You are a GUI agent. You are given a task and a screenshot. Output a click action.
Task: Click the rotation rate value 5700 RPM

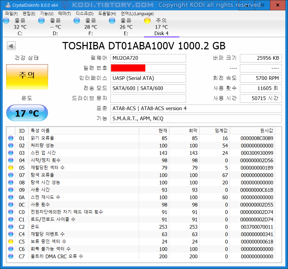[261, 78]
